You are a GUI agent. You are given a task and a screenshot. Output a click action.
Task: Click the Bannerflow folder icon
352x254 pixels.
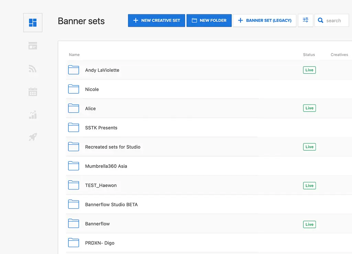[74, 223]
